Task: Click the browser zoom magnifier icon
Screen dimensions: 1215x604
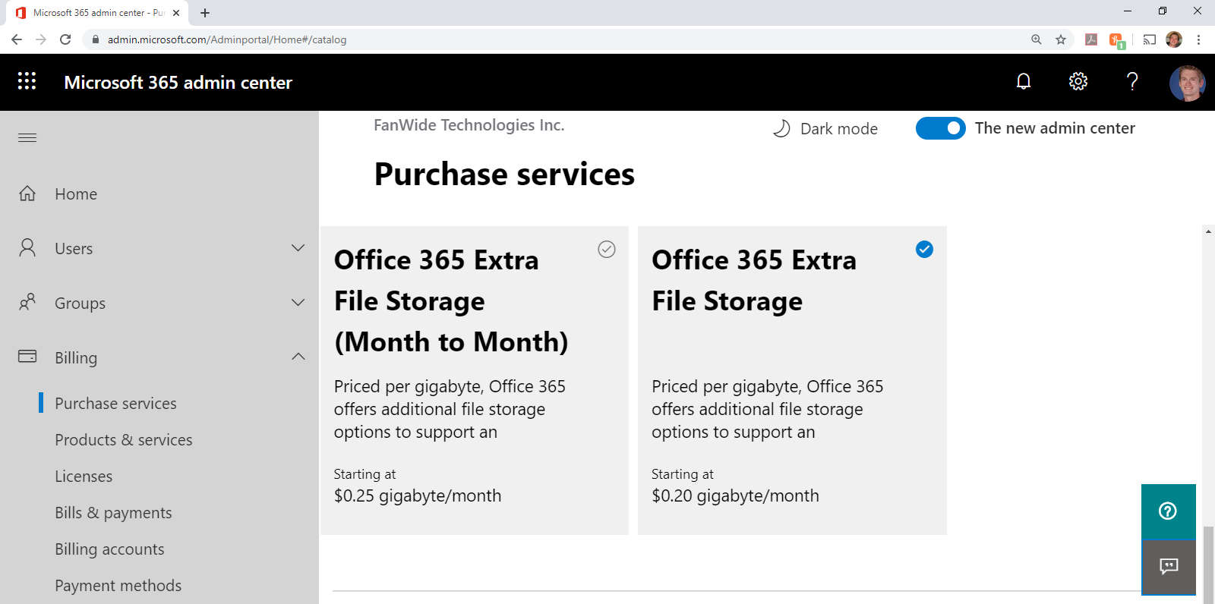Action: [x=1037, y=39]
